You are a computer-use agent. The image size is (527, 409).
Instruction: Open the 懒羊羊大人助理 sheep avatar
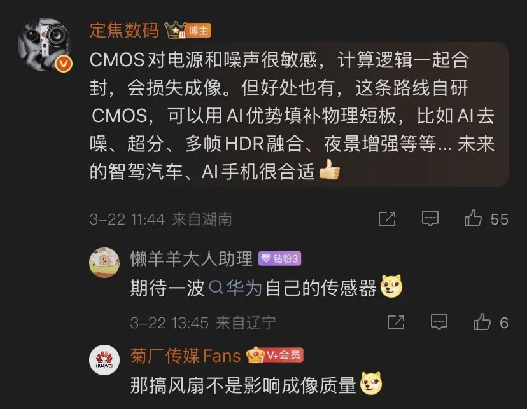click(x=104, y=263)
